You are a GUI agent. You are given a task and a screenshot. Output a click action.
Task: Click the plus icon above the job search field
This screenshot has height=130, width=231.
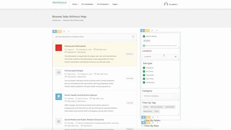tap(69, 31)
